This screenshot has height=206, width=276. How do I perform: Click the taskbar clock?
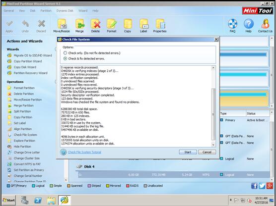(x=261, y=200)
